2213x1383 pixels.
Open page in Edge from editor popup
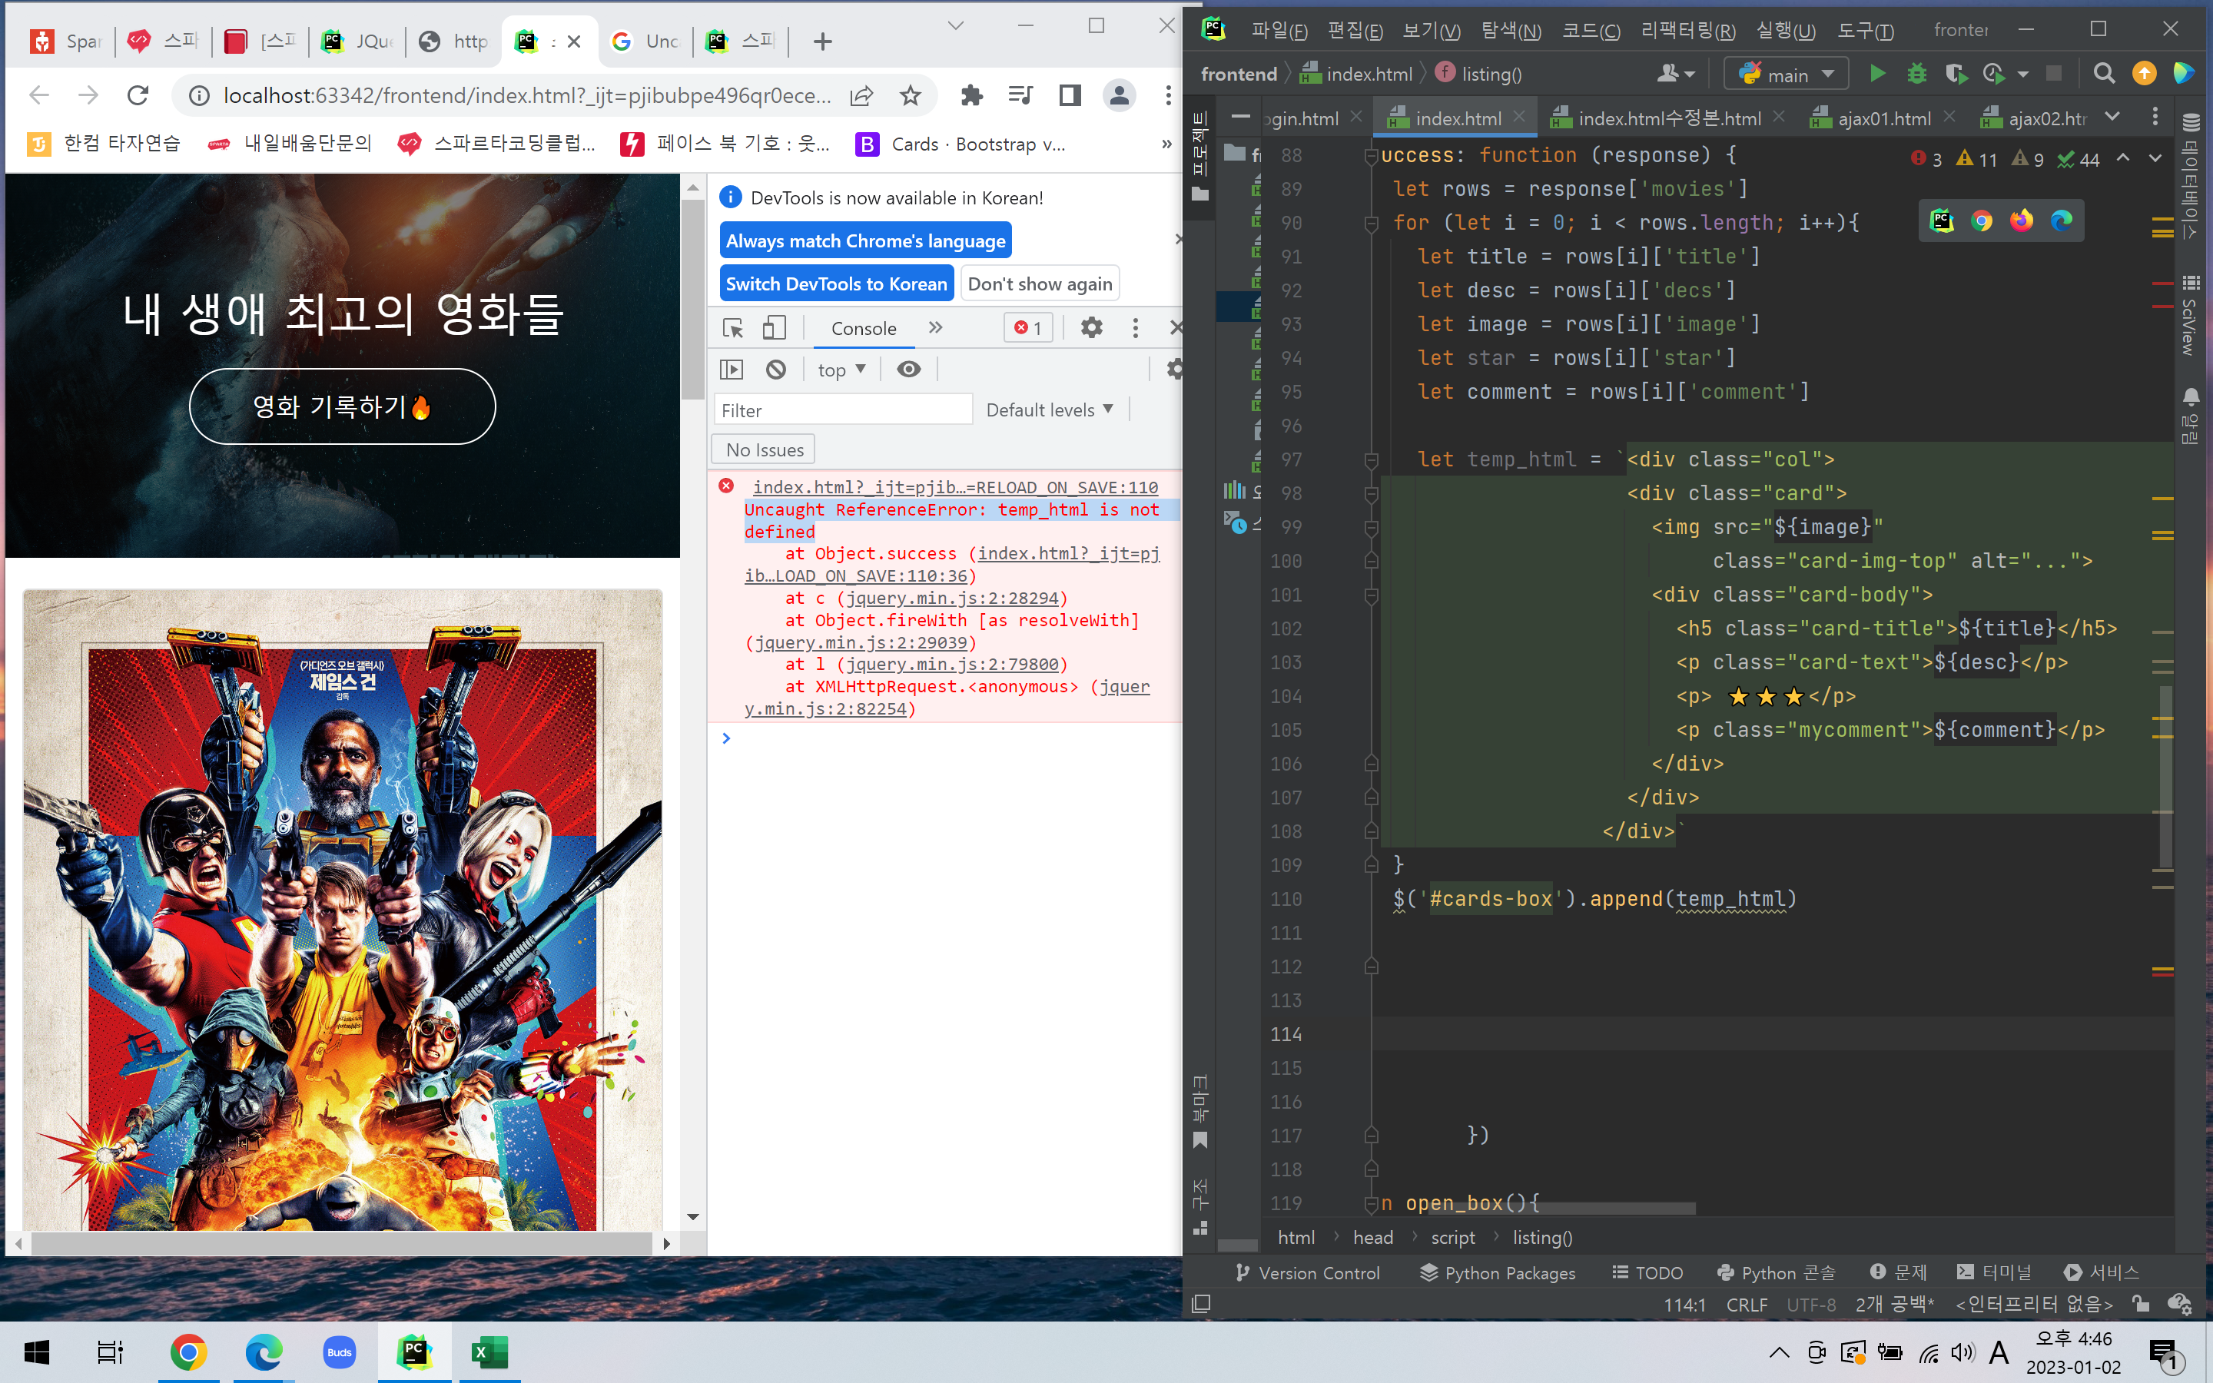click(2061, 221)
